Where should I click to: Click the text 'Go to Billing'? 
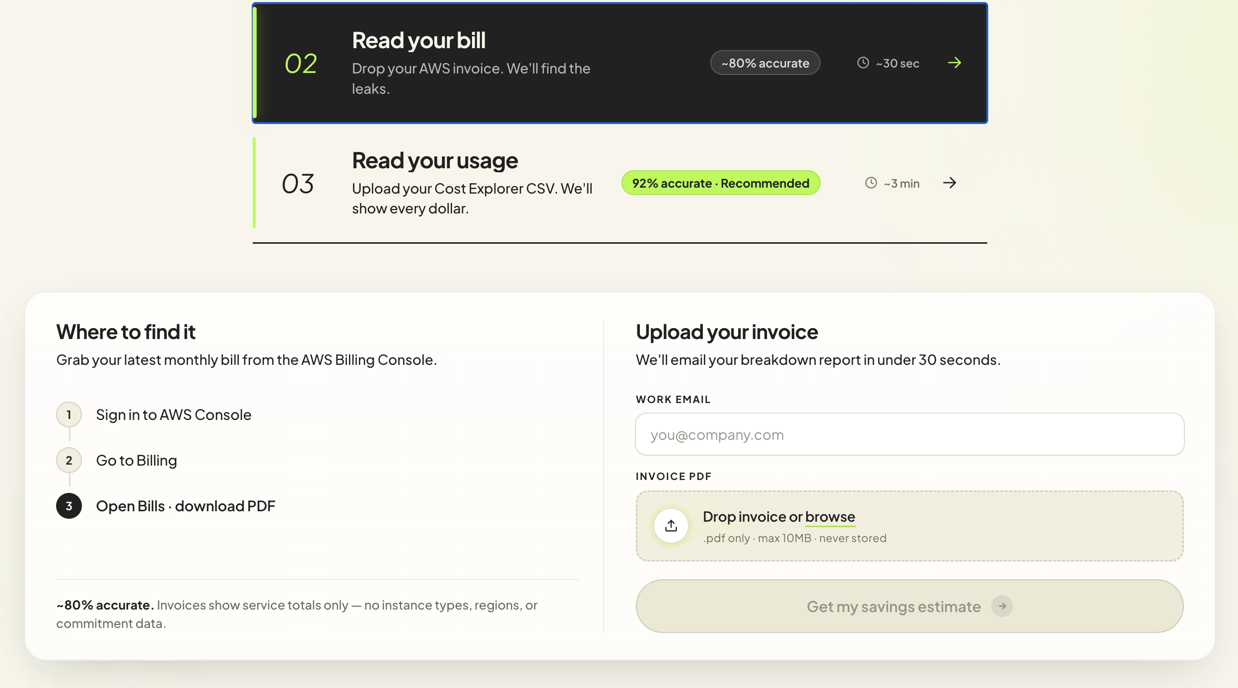tap(137, 461)
